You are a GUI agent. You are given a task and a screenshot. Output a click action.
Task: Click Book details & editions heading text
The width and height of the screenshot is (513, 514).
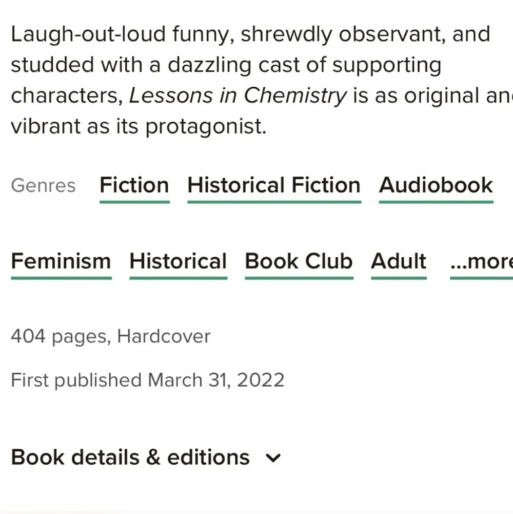pos(130,456)
